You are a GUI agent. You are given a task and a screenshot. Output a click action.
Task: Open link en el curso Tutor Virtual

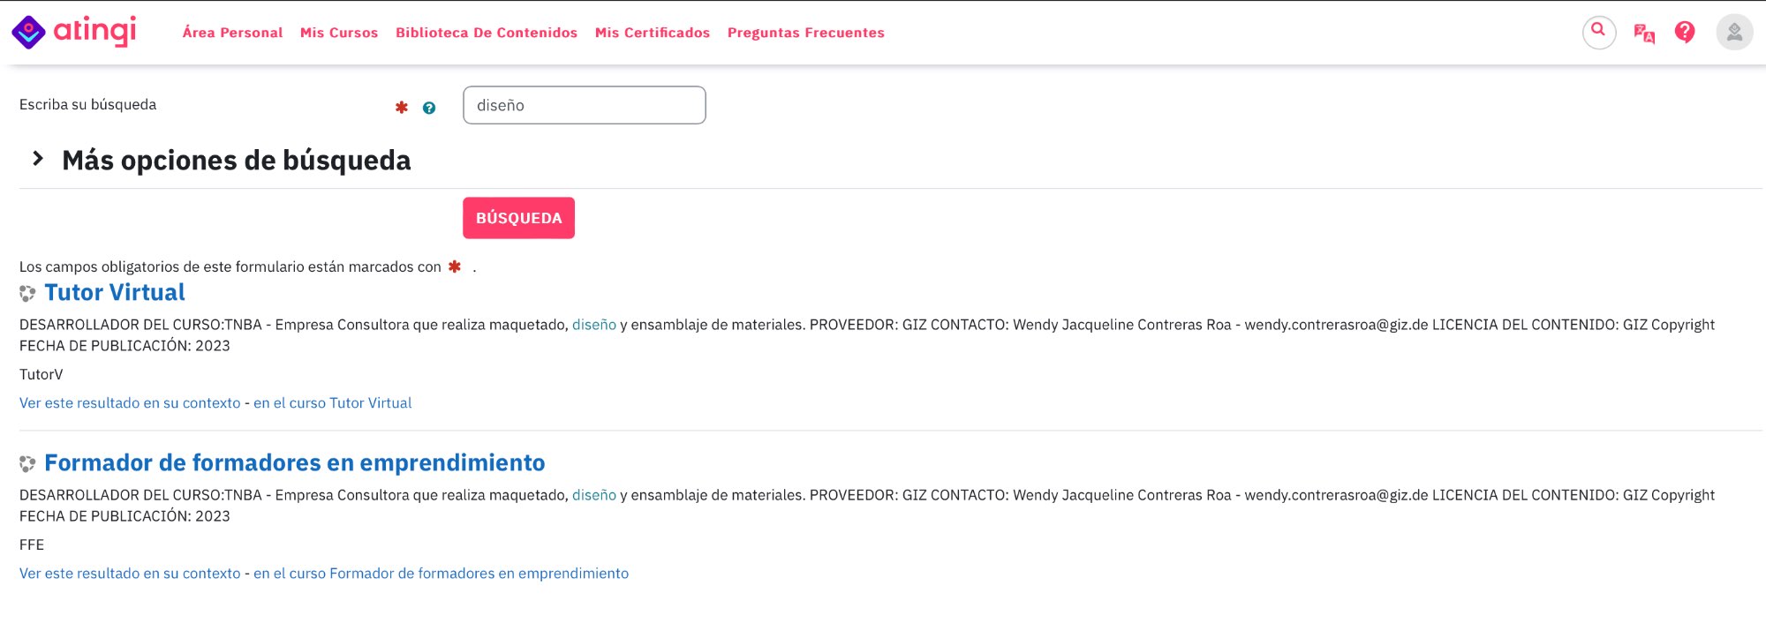point(332,403)
